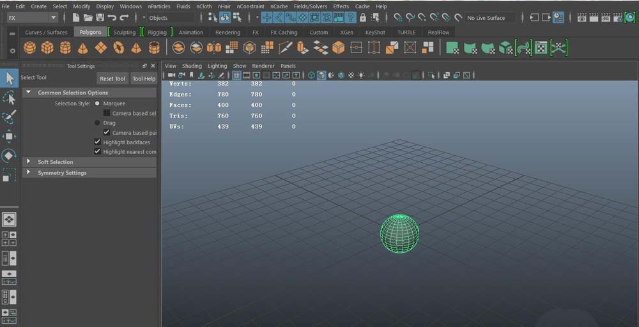The width and height of the screenshot is (639, 327).
Task: Select Drag selection style
Action: [x=97, y=123]
